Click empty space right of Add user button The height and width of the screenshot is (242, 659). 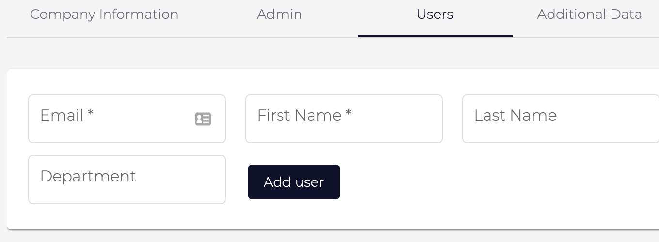485,182
